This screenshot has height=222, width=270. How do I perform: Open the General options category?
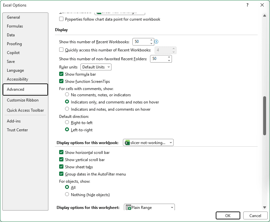(x=25, y=17)
